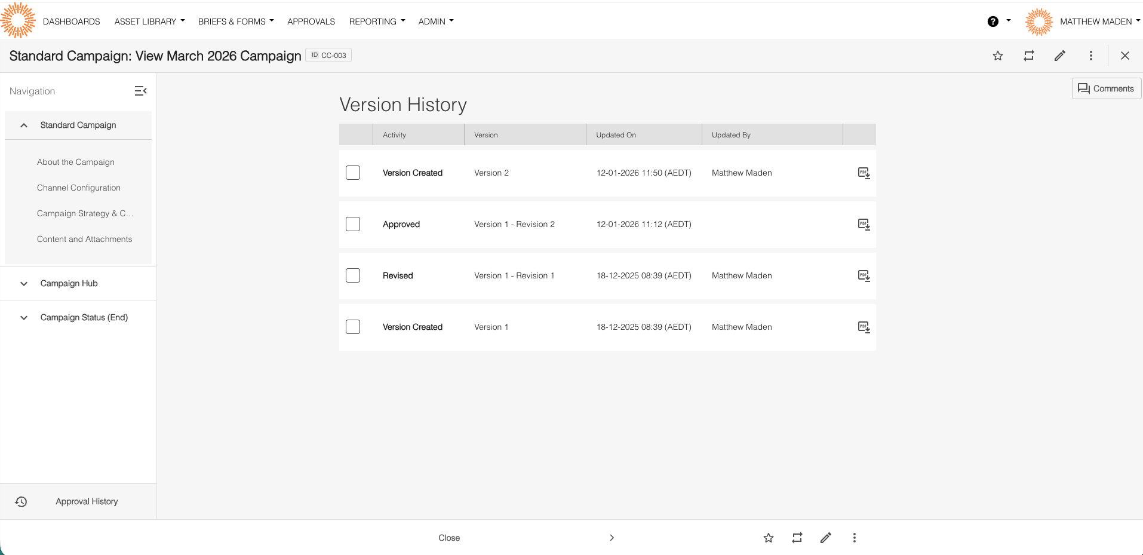Screen dimensions: 1143x555
Task: Click the help question mark icon
Action: [x=993, y=22]
